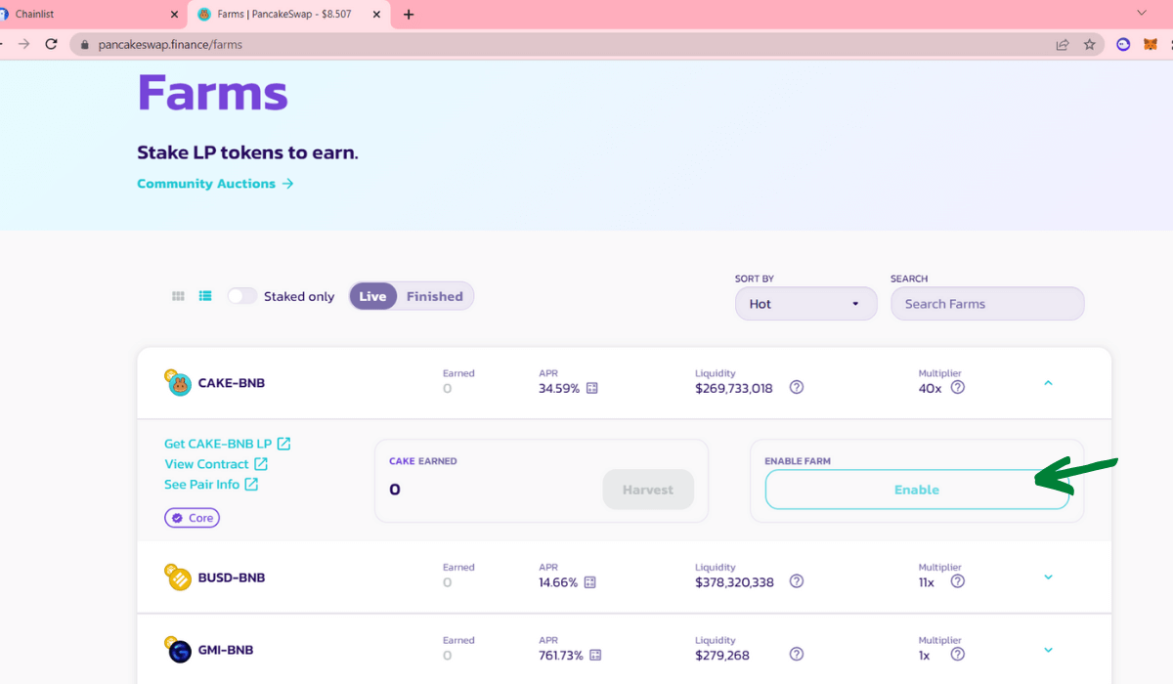1173x684 pixels.
Task: Click the Core tag badge
Action: tap(192, 518)
